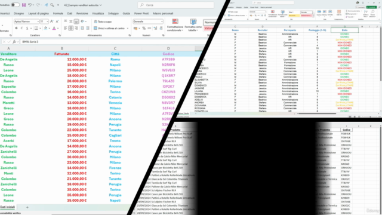
Task: Open the Revisione tab
Action: 82,13
